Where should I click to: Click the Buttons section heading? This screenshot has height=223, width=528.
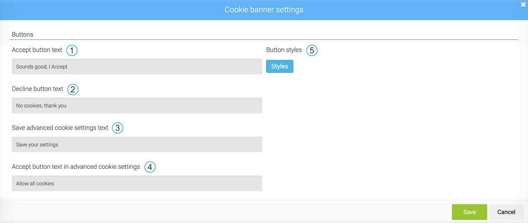click(23, 34)
